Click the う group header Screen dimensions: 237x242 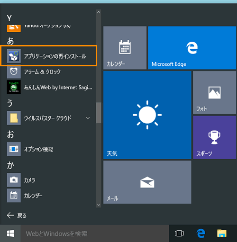(x=10, y=103)
